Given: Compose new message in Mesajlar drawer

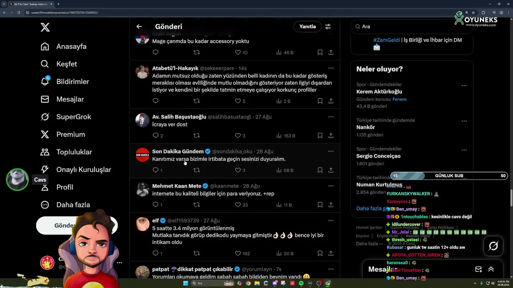Looking at the screenshot, I should (x=479, y=269).
